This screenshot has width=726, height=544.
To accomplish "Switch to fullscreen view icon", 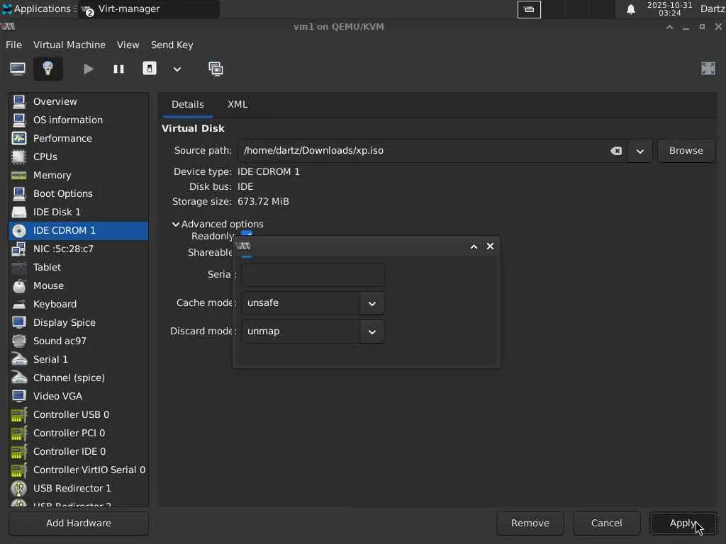I will pyautogui.click(x=708, y=69).
